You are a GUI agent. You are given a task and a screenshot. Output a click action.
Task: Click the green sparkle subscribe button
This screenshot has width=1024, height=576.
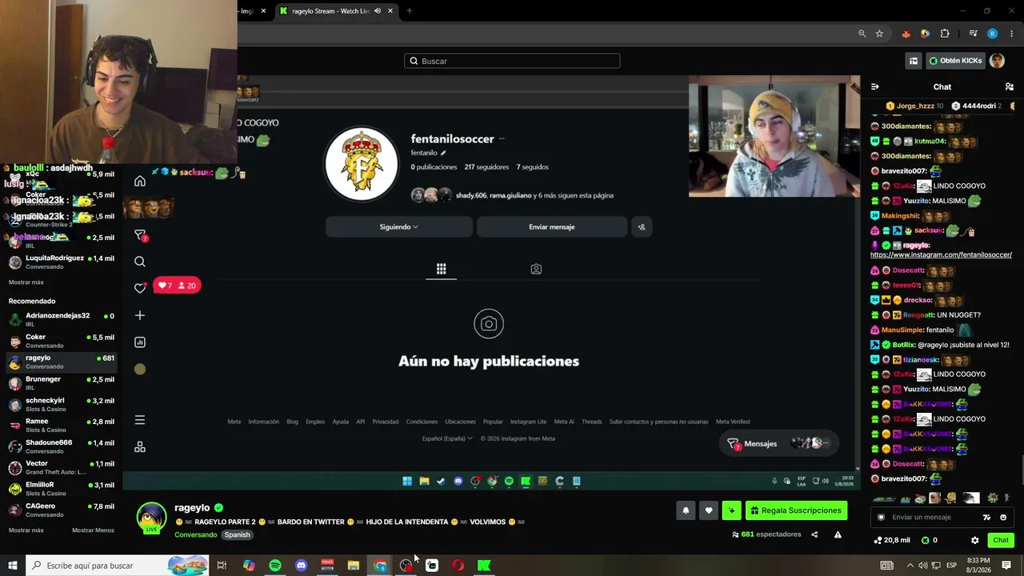pyautogui.click(x=731, y=510)
